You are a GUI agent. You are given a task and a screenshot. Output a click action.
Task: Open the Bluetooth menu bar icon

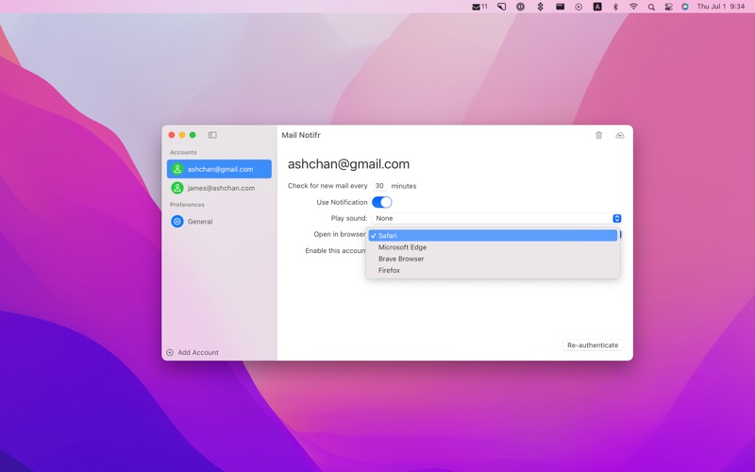click(x=615, y=7)
